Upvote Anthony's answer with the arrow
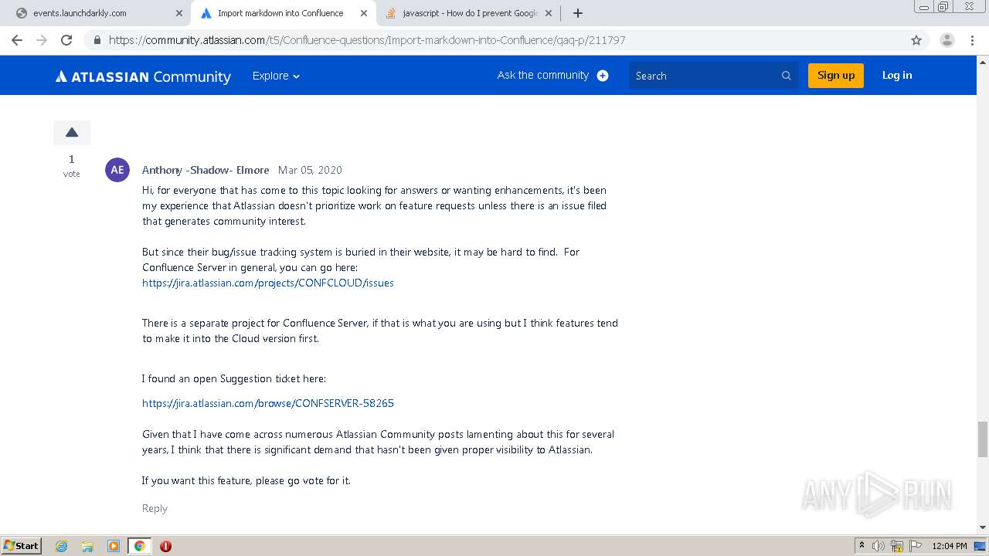Image resolution: width=989 pixels, height=556 pixels. [72, 133]
